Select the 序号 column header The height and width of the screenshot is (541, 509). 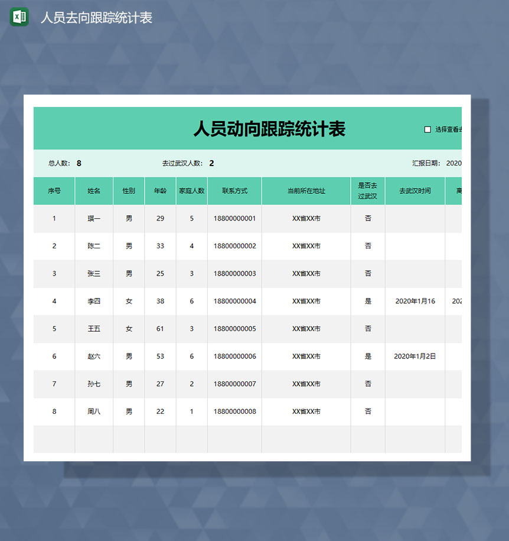point(54,190)
